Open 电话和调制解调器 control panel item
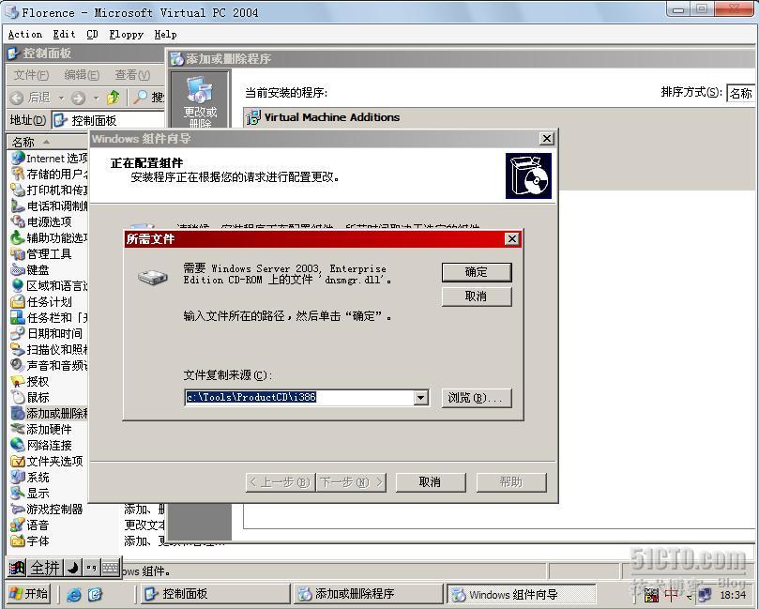This screenshot has width=759, height=609. 50,206
